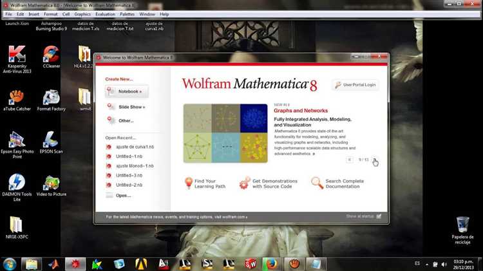This screenshot has width=483, height=271.
Task: Open the Windows Start button
Action: click(x=9, y=264)
